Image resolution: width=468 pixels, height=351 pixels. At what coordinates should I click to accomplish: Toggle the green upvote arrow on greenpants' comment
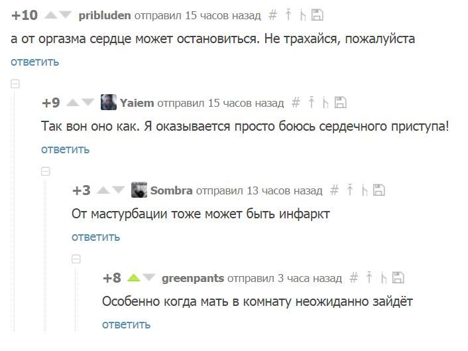[133, 278]
